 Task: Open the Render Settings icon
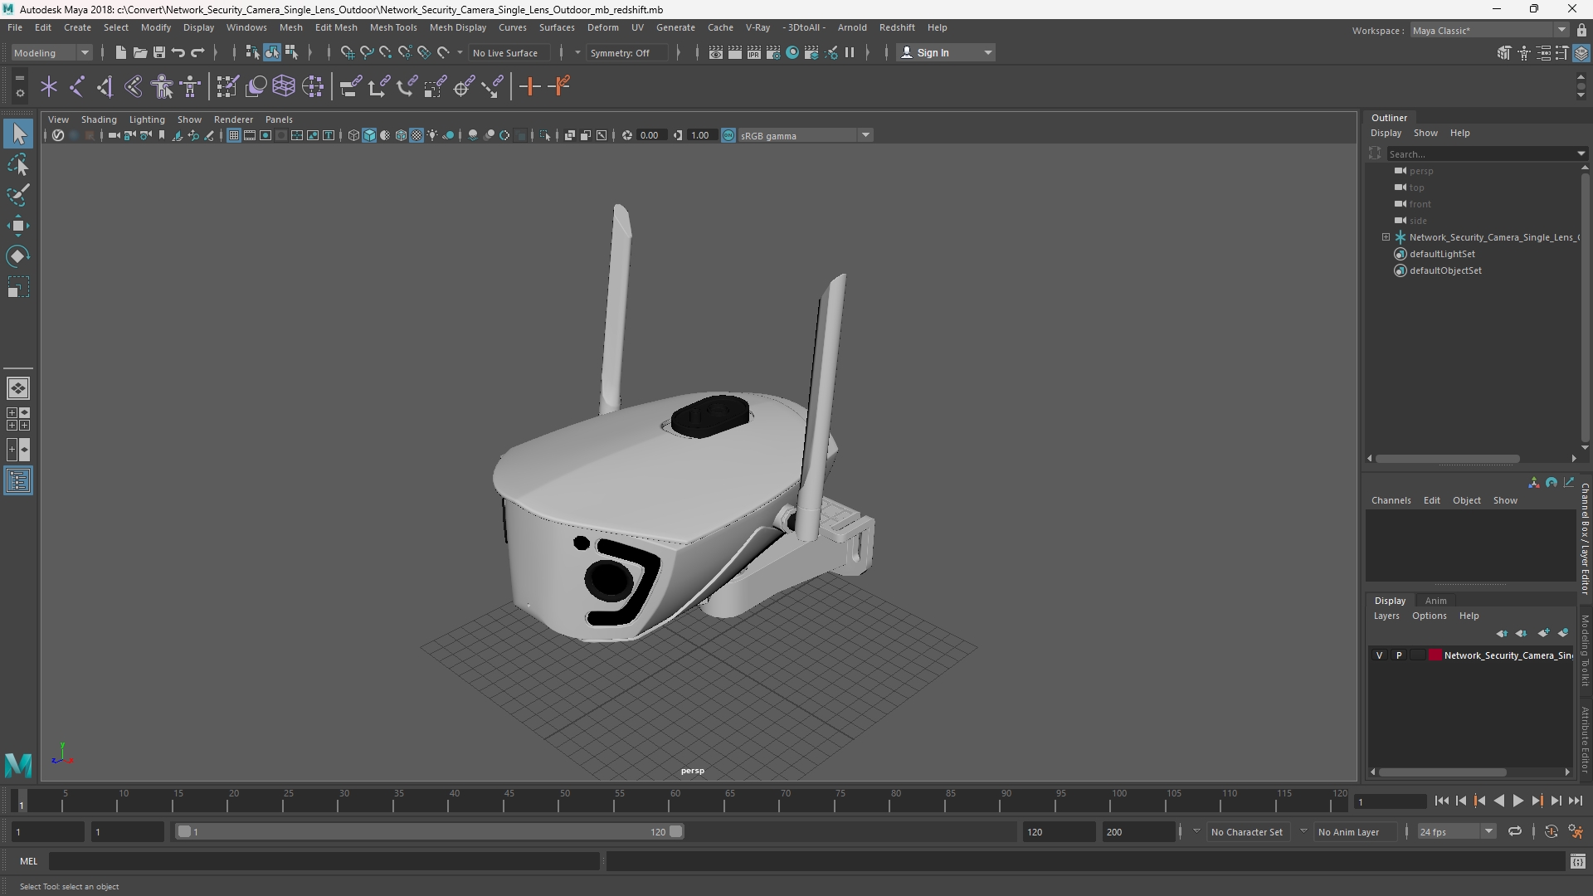[772, 52]
